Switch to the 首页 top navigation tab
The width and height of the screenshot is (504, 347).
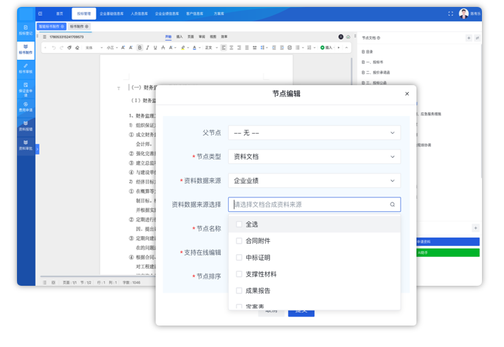tap(60, 13)
